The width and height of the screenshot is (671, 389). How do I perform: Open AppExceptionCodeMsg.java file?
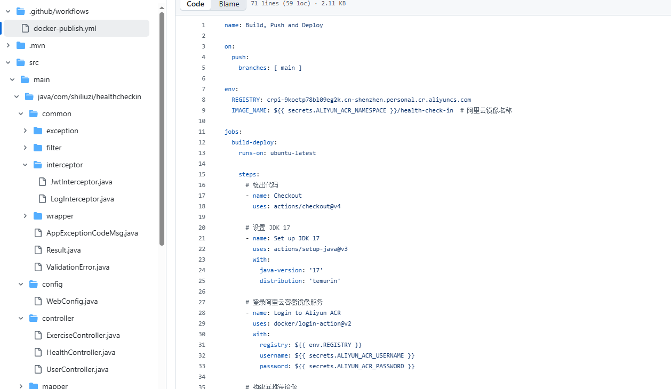click(92, 233)
